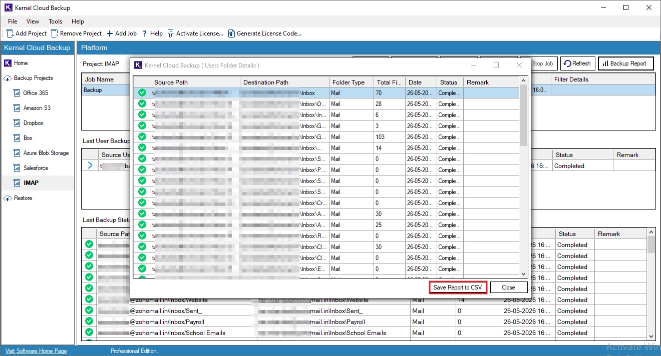Open the Tools menu
661x356 pixels.
click(x=55, y=21)
